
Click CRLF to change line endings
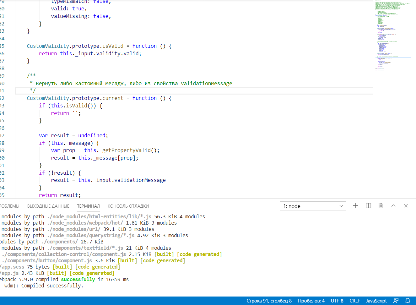pos(354,301)
